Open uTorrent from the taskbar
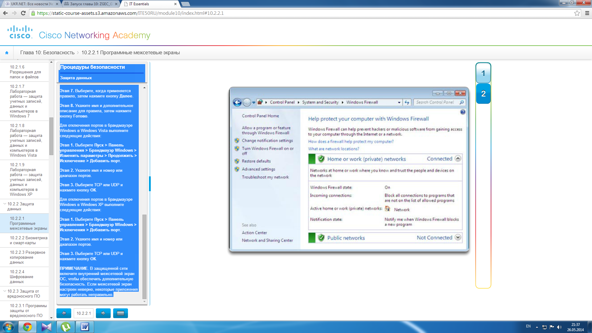This screenshot has height=333, width=592. 66,327
